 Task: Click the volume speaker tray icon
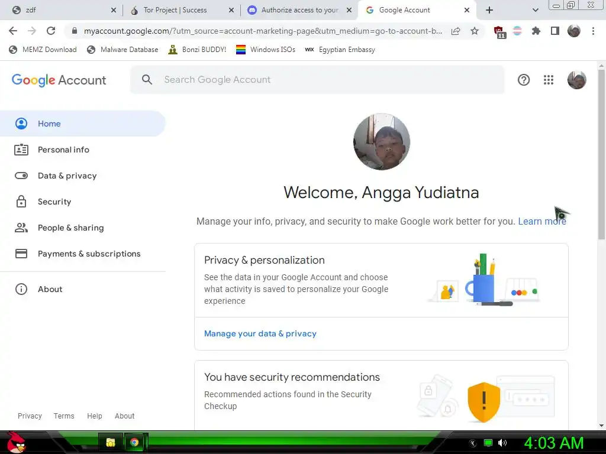click(502, 443)
